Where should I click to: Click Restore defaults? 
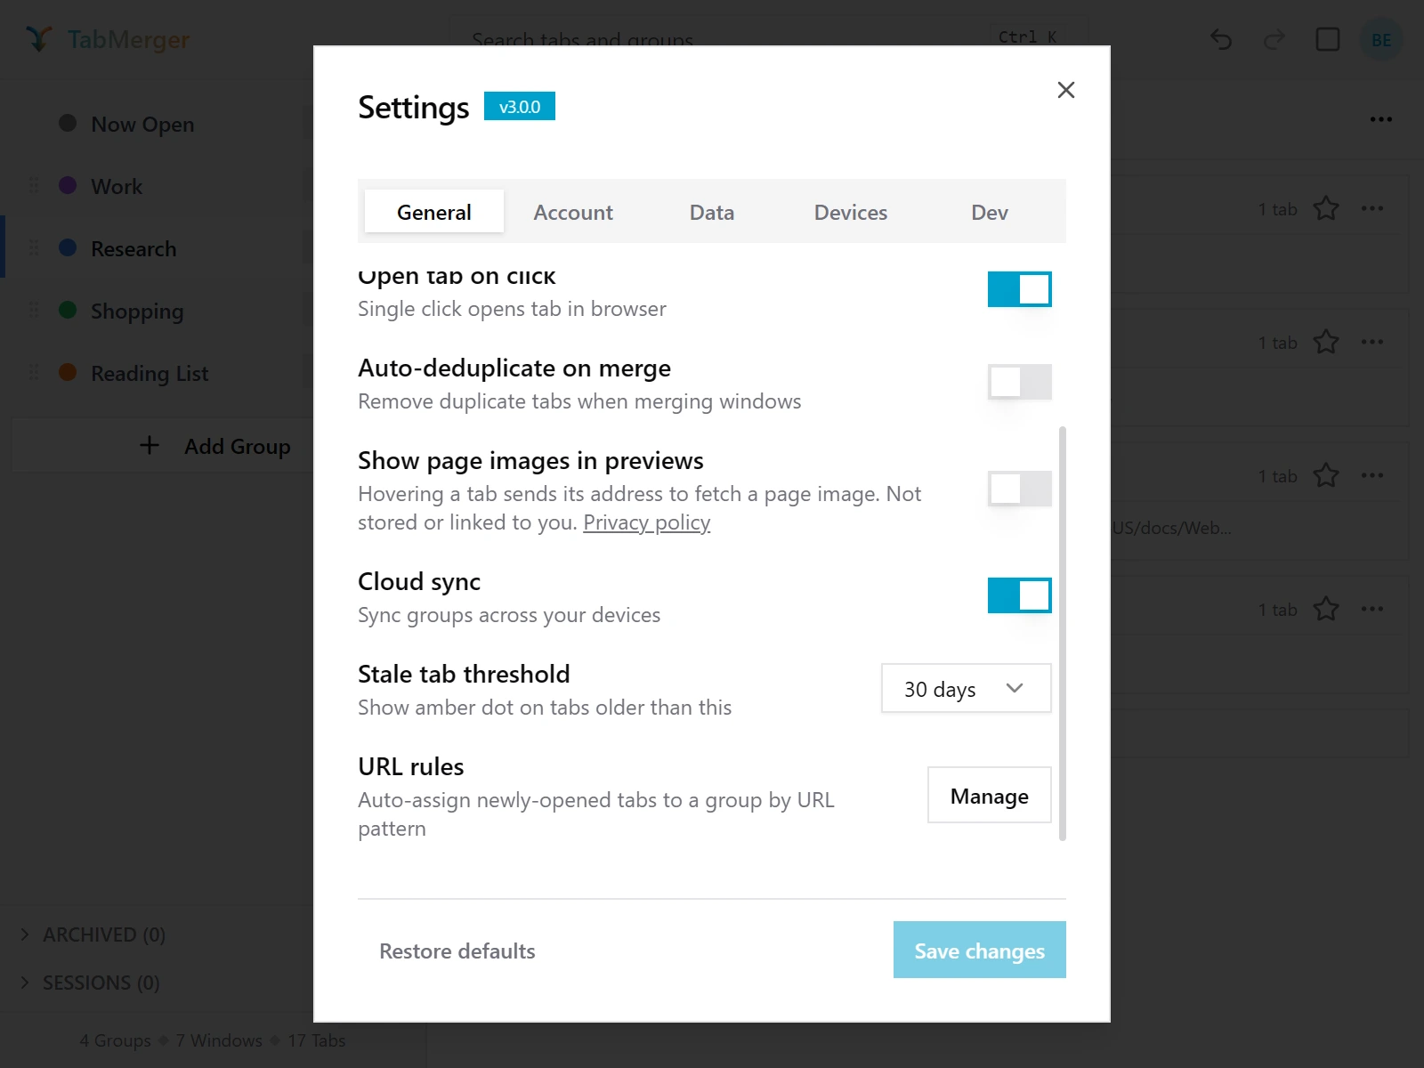(x=457, y=951)
